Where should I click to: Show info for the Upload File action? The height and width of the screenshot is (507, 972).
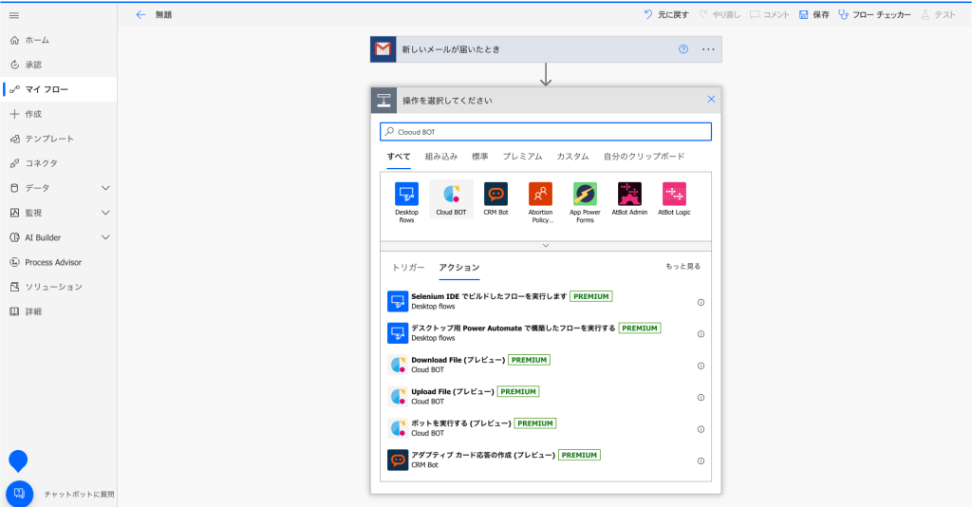[701, 397]
